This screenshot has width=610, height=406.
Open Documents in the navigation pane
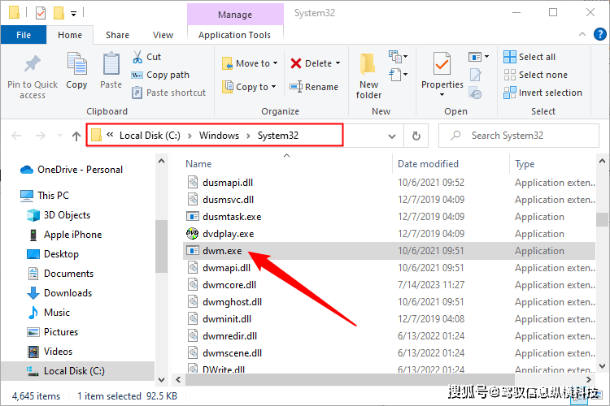click(61, 274)
